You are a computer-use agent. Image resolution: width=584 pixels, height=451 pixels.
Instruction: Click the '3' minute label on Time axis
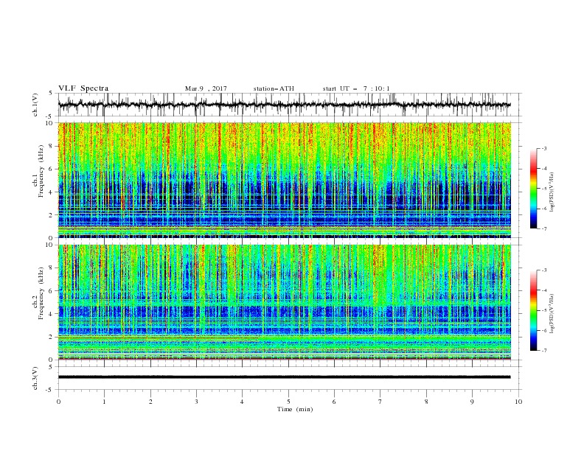(x=196, y=402)
